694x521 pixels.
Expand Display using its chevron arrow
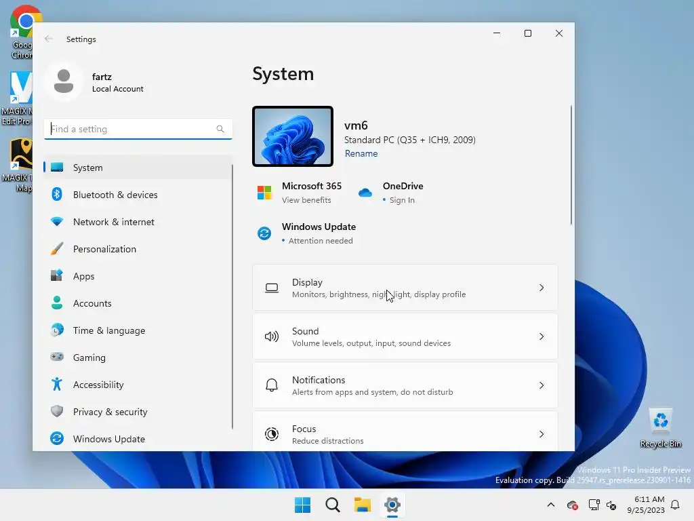pos(542,288)
